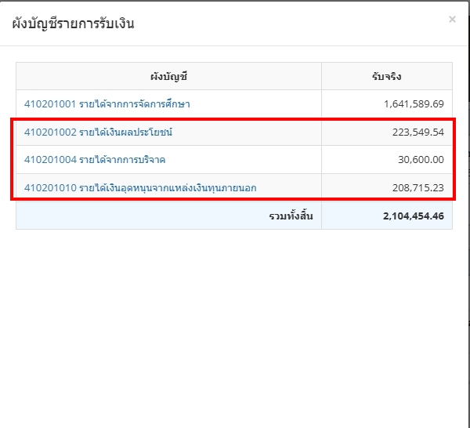The width and height of the screenshot is (470, 428).
Task: Click empty area left of รวมทั้งสิ้น
Action: click(x=143, y=216)
